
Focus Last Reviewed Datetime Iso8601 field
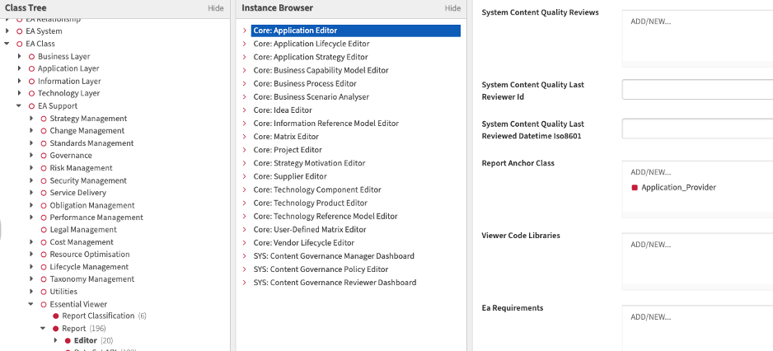[697, 129]
